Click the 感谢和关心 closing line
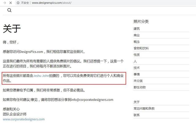Viewport: 196px width, 125px height. (11, 109)
